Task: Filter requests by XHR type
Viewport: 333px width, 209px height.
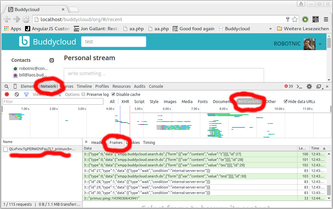Action: coord(125,102)
